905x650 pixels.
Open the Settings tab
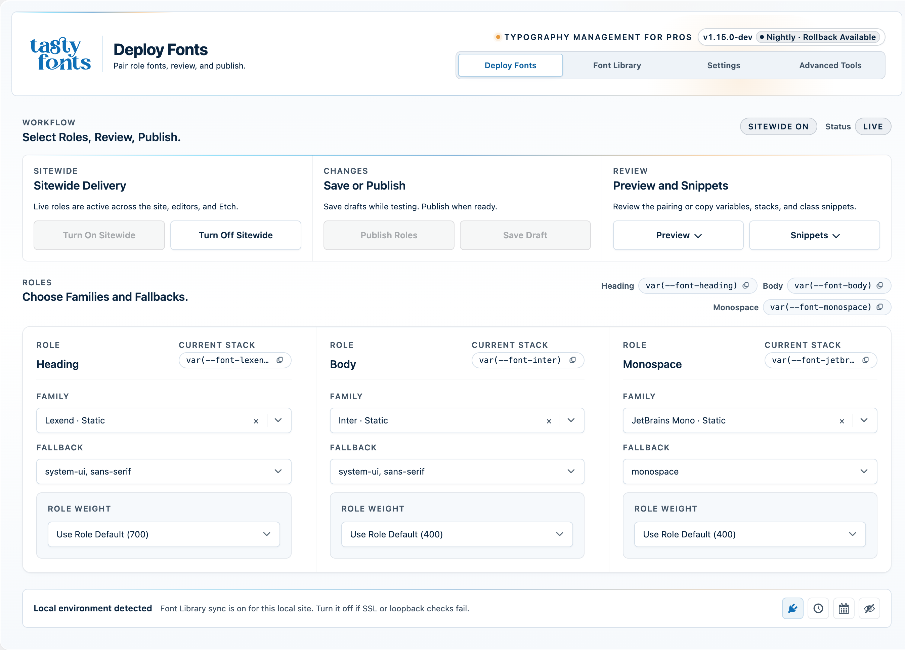[724, 65]
